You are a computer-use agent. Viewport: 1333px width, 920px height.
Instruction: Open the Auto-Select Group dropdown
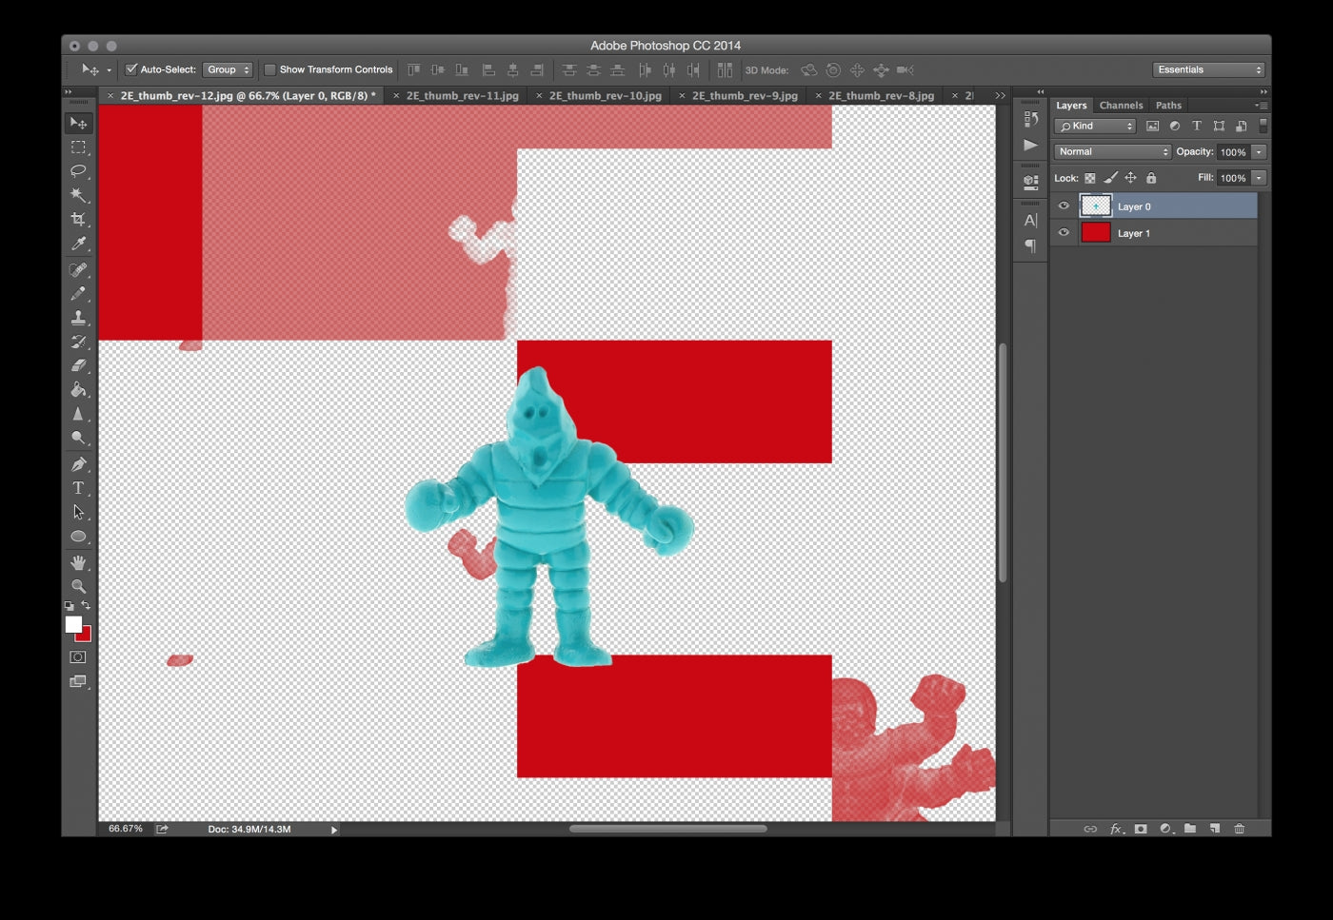pyautogui.click(x=228, y=69)
